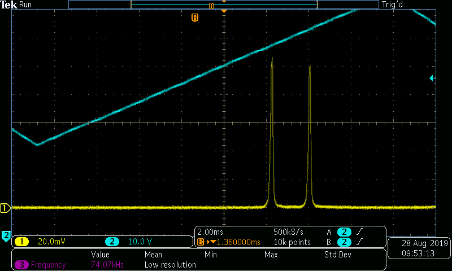452x271 pixels.
Task: Select the cyan channel 2 scale badge
Action: (x=112, y=242)
